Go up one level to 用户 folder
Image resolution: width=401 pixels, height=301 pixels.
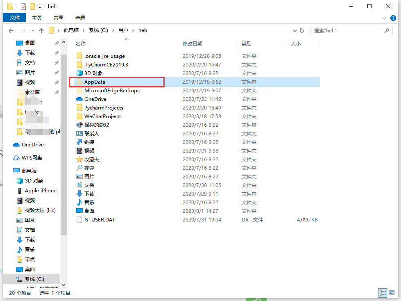41,30
